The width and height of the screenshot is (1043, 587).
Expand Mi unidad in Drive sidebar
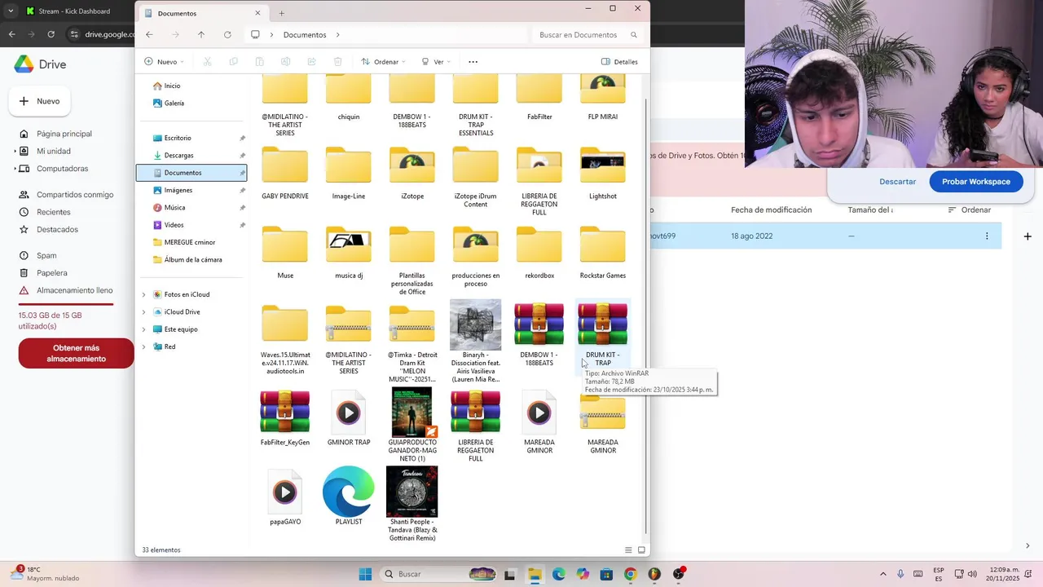15,152
